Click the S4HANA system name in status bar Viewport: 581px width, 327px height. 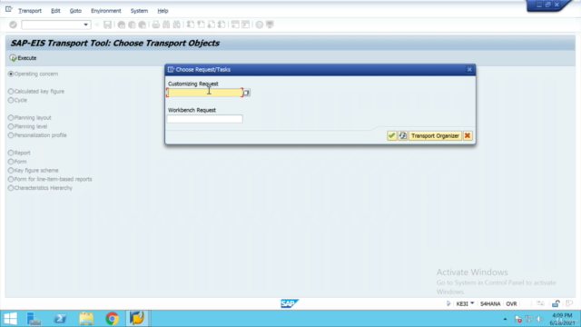coord(490,303)
